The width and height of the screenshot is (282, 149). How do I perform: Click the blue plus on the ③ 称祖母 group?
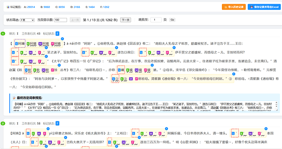[x=234, y=74]
